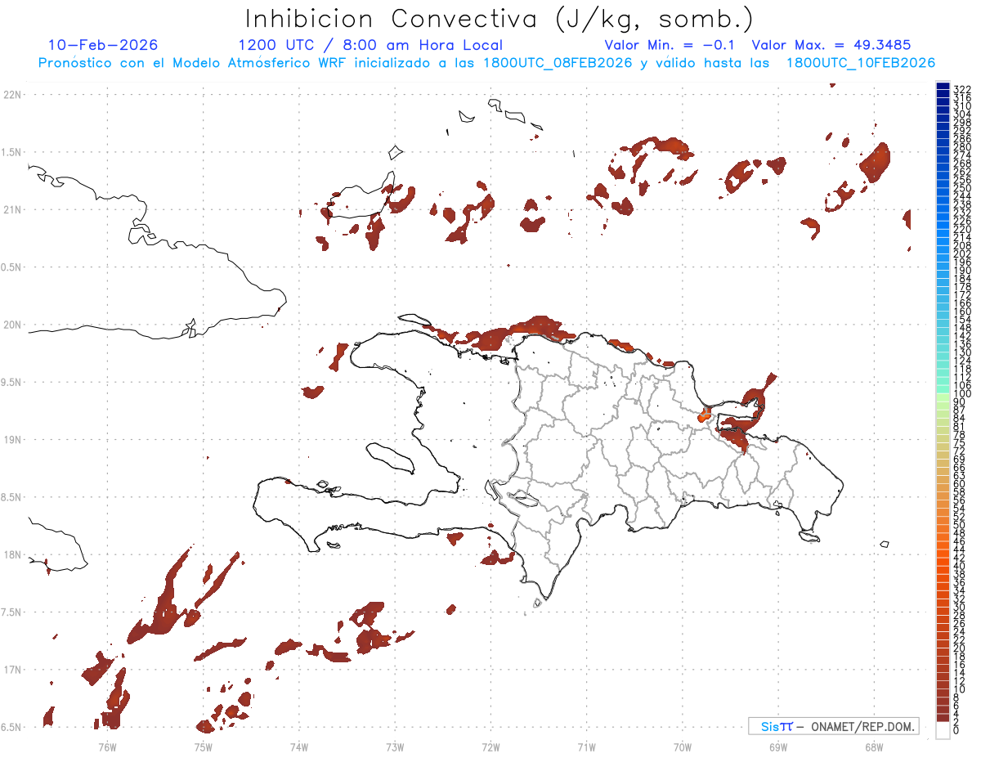981x758 pixels.
Task: Click the "69W" longitude label
Action: click(778, 747)
